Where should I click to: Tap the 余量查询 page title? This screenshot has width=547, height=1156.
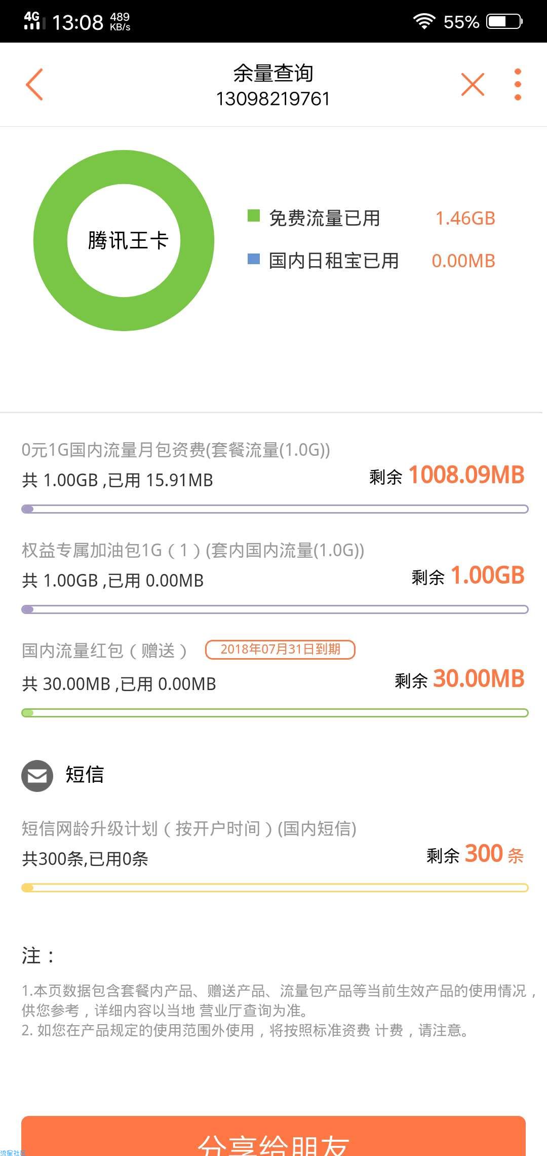click(x=273, y=74)
